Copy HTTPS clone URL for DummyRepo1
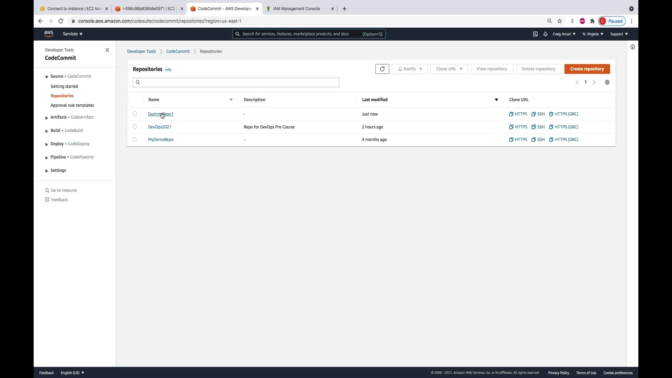Image resolution: width=672 pixels, height=378 pixels. coord(518,114)
